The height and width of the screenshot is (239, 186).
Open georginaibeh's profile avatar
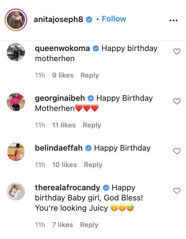(16, 102)
